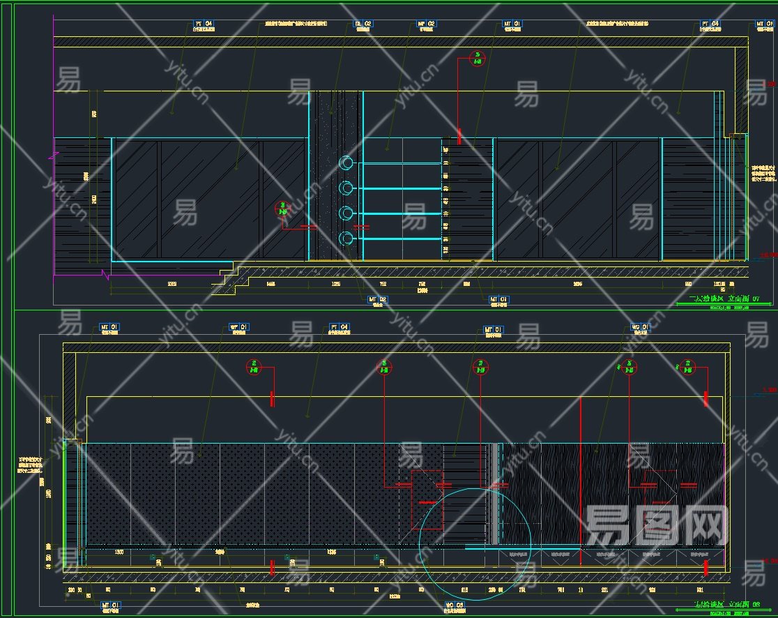The image size is (778, 618).
Task: Select the bottommost of four cyan circles
Action: [x=346, y=239]
